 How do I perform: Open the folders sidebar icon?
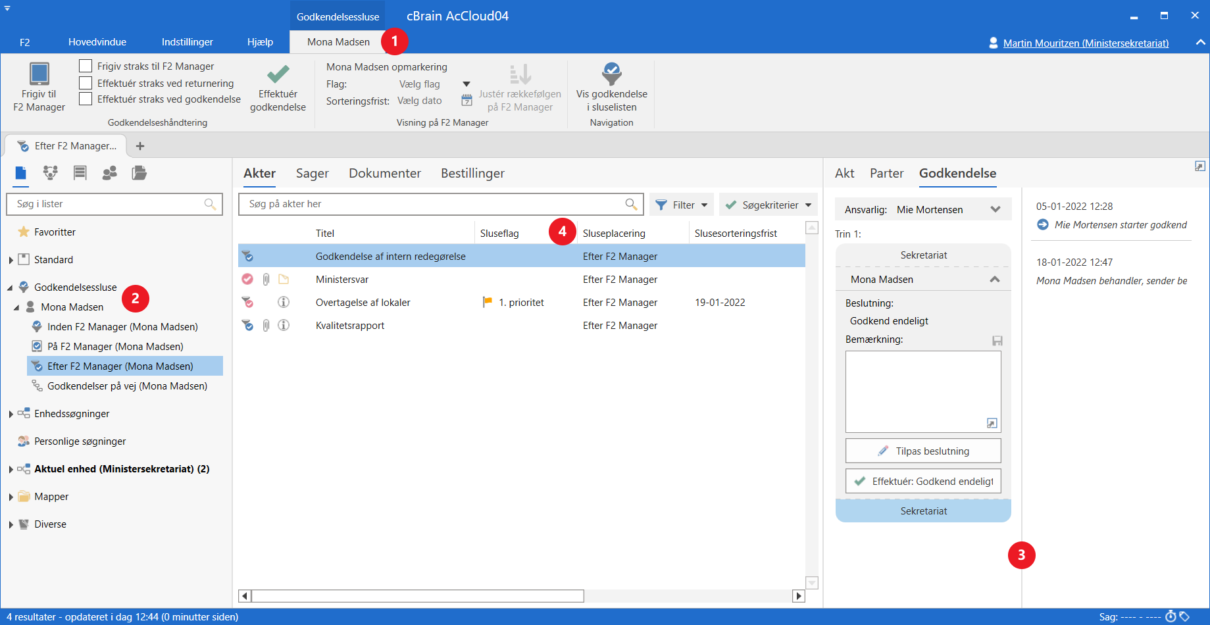(139, 173)
